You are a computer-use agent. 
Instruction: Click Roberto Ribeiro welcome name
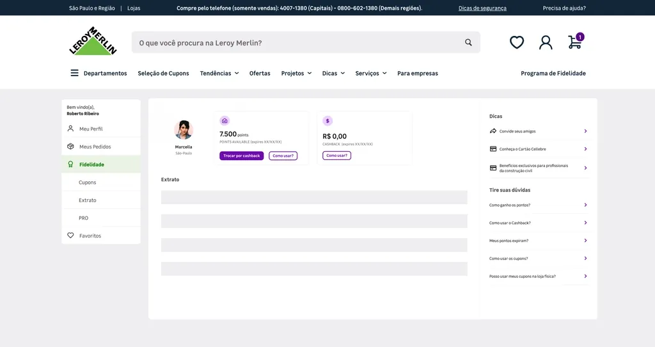[x=83, y=113]
